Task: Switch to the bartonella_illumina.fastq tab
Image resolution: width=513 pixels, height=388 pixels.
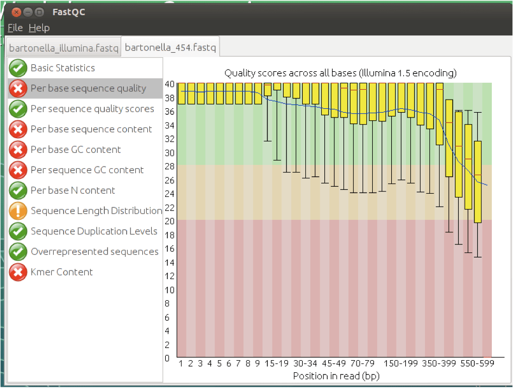Action: point(64,48)
